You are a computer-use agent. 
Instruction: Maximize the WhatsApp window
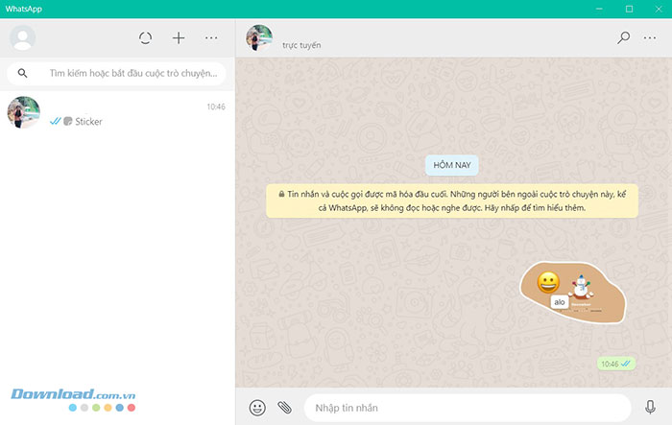tap(629, 9)
